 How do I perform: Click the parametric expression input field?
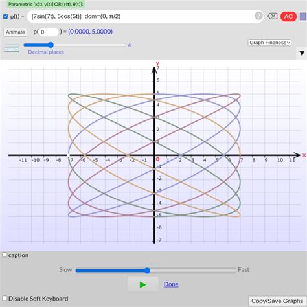click(x=145, y=16)
